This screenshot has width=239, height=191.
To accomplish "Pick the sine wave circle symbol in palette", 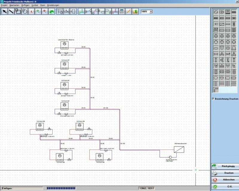I will [x=216, y=12].
